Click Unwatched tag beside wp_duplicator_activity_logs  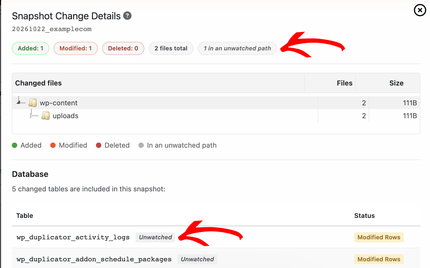(155, 237)
